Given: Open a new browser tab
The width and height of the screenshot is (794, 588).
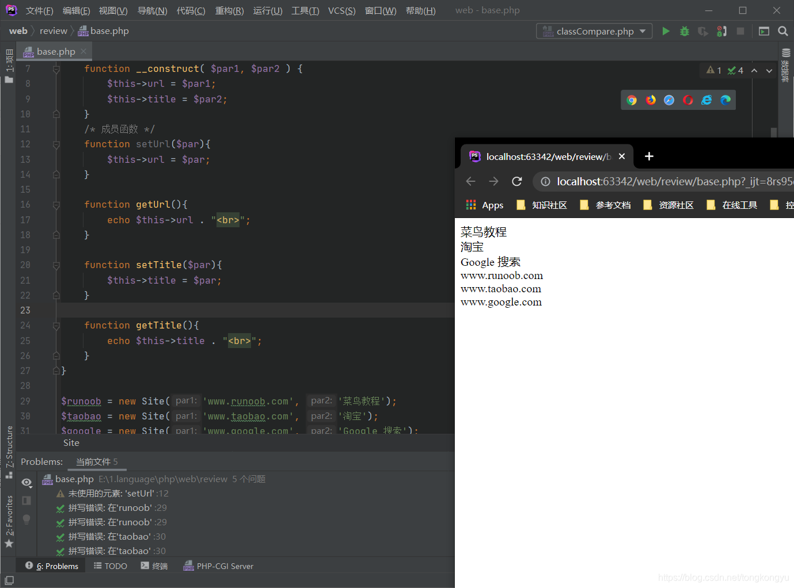Looking at the screenshot, I should click(x=649, y=156).
